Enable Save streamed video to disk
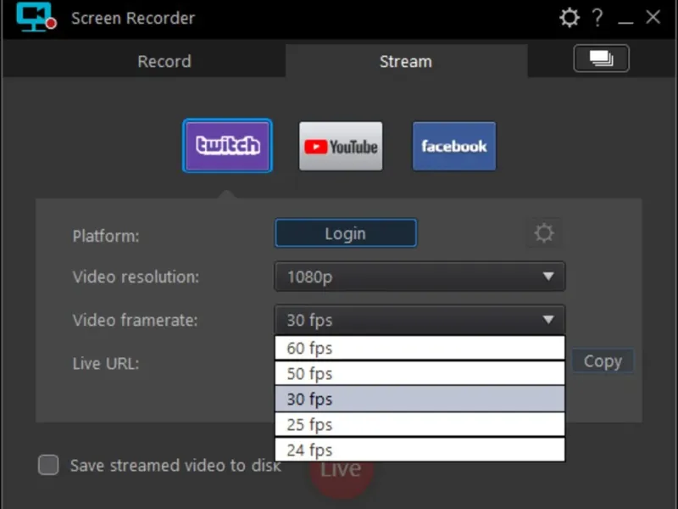The height and width of the screenshot is (509, 678). coord(48,465)
